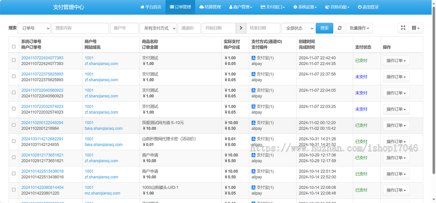This screenshot has height=203, width=436.
Task: Open the 订单号 search type dropdown
Action: coord(34,28)
